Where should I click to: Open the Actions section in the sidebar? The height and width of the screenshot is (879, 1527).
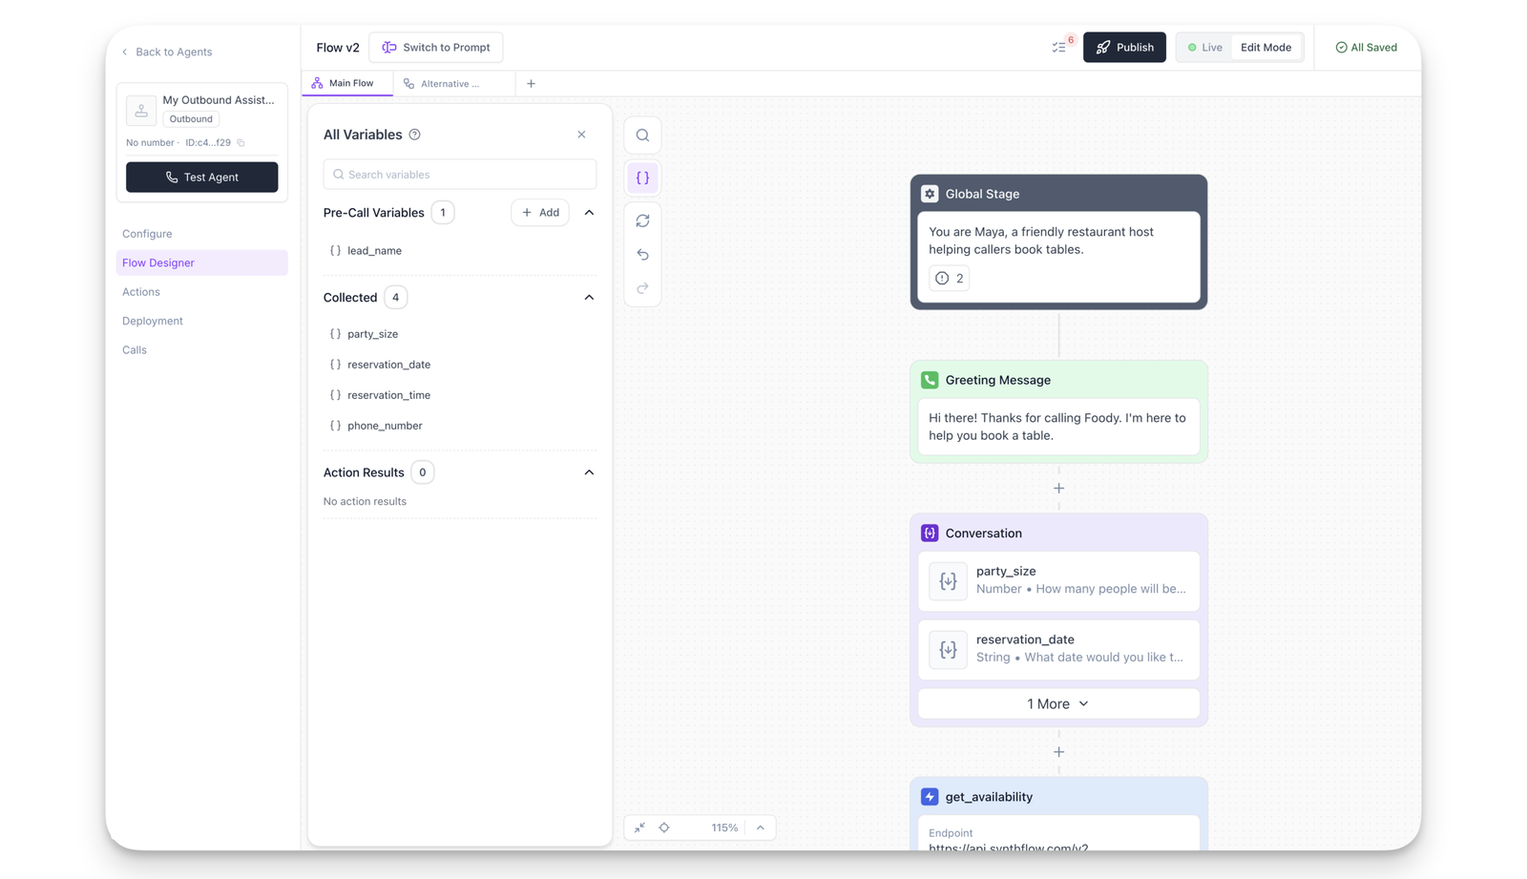click(140, 292)
